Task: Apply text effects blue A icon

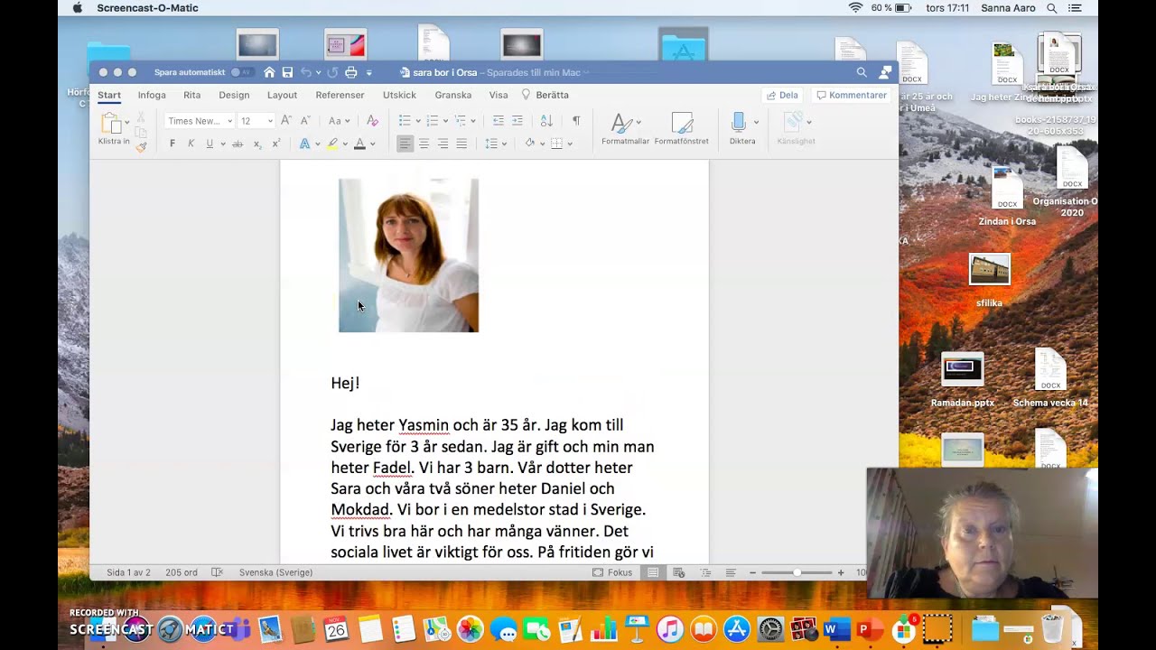Action: coord(304,144)
